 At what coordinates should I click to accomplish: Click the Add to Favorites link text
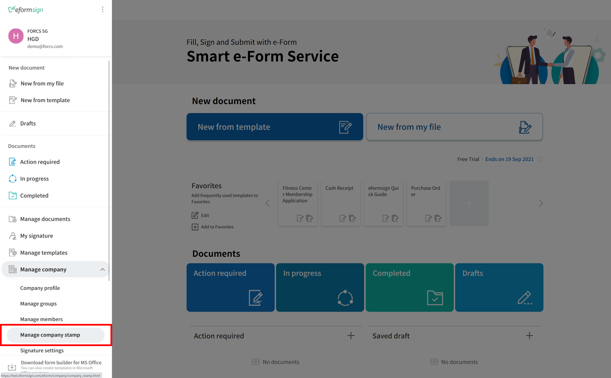point(217,227)
